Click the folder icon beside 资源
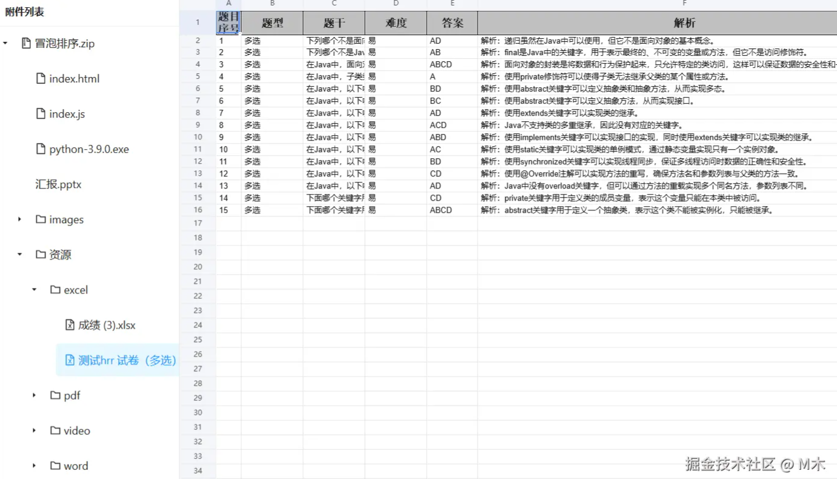 tap(41, 255)
